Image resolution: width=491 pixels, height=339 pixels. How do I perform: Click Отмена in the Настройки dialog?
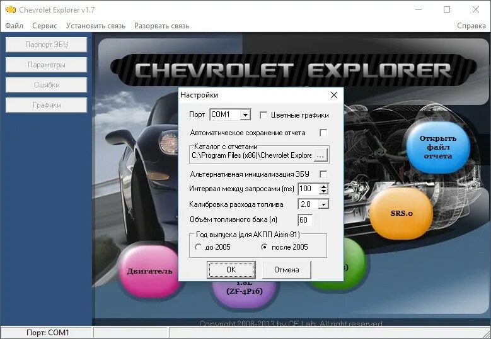[x=287, y=270]
